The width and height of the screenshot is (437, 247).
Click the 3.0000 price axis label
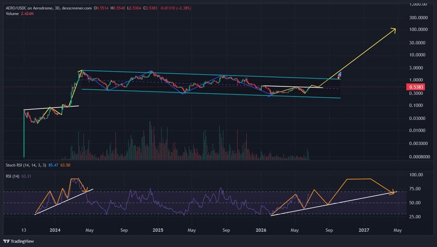click(x=416, y=68)
